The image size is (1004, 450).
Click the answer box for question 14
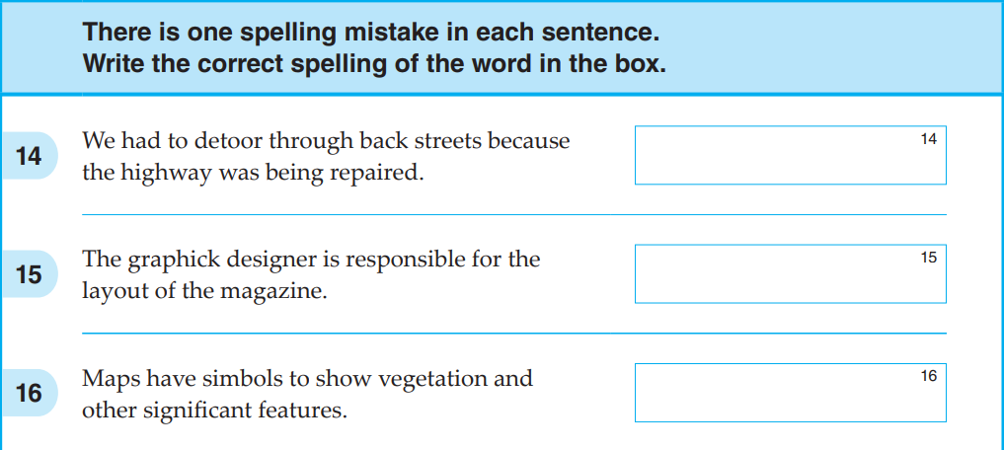[790, 156]
